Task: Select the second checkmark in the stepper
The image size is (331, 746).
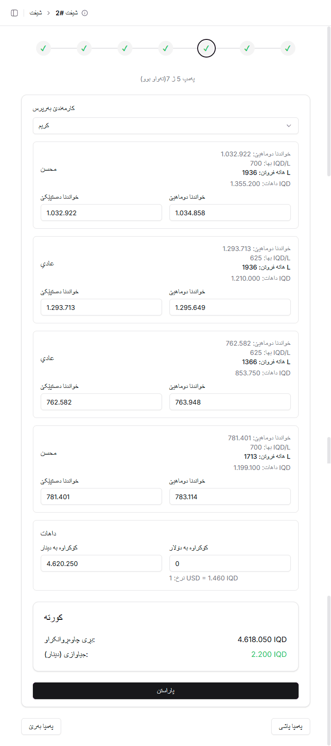Action: 84,48
